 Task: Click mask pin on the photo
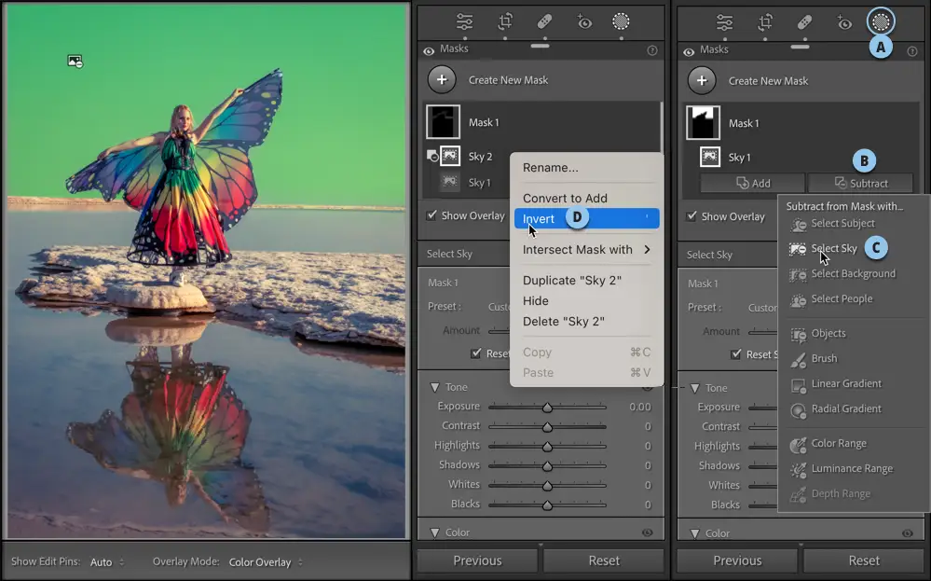[75, 61]
